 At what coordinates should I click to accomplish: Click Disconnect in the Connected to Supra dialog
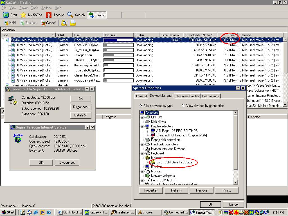coord(81,107)
